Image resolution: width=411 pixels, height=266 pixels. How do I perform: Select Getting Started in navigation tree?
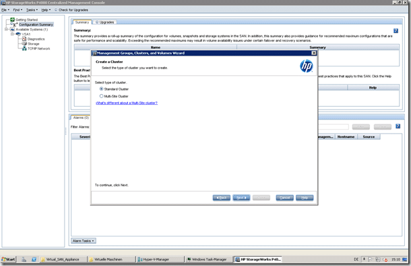pos(26,20)
